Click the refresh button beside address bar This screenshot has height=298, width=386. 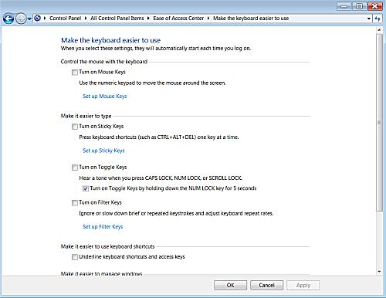point(378,19)
